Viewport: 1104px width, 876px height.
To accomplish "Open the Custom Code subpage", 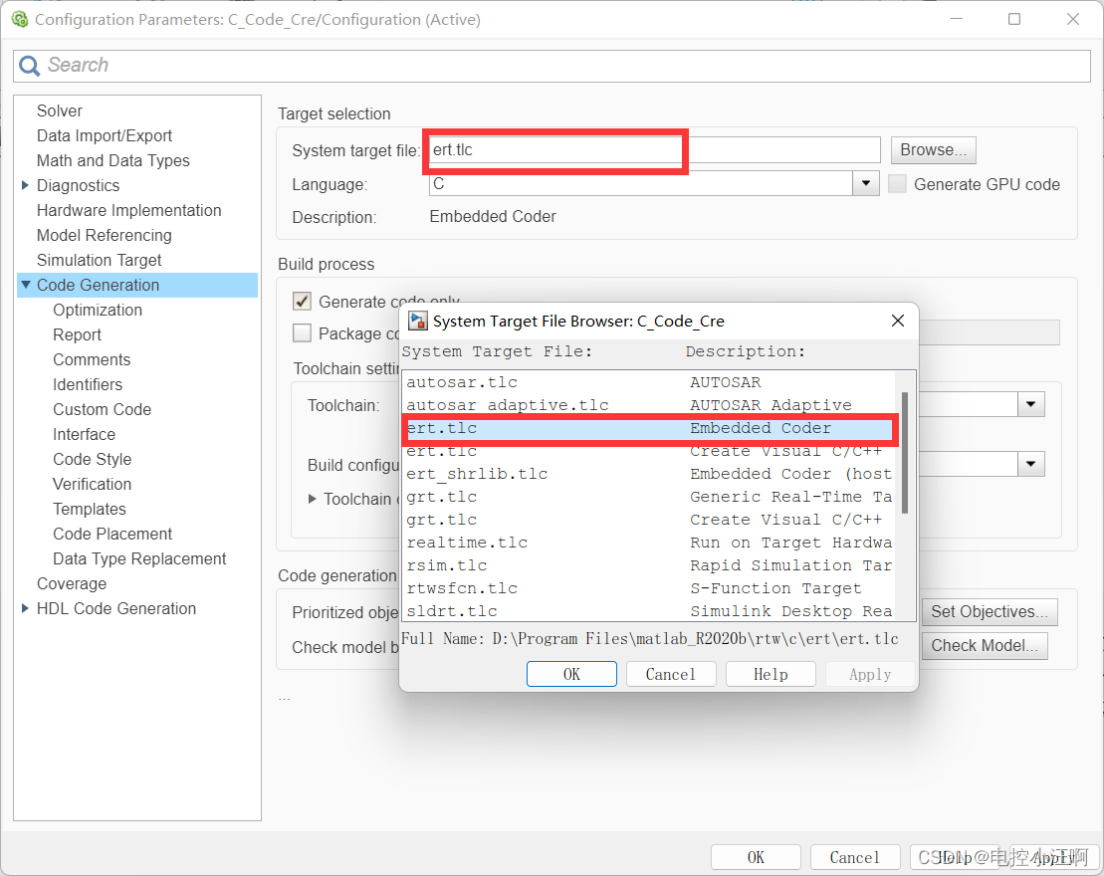I will pos(103,409).
